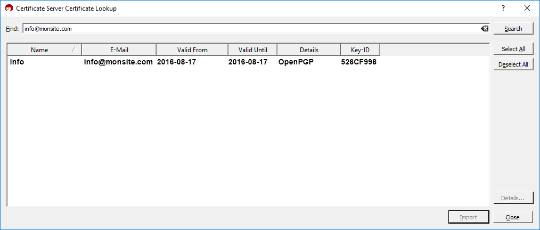
Task: Sort by the Valid Until column header
Action: (253, 50)
